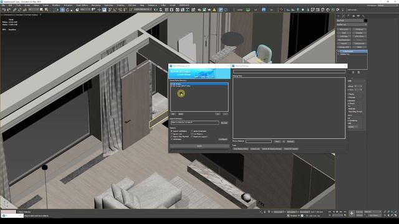Click the Find in Material input field
Image resolution: width=399 pixels, height=224 pixels.
pyautogui.click(x=259, y=141)
